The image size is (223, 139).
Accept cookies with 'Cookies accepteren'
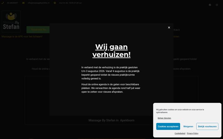[168, 126]
